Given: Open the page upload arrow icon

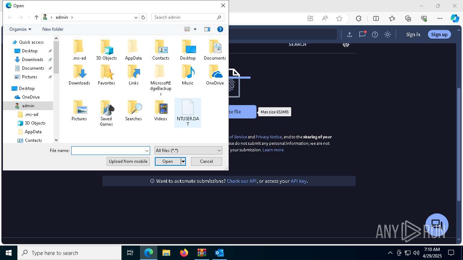Looking at the screenshot, I should [x=349, y=34].
